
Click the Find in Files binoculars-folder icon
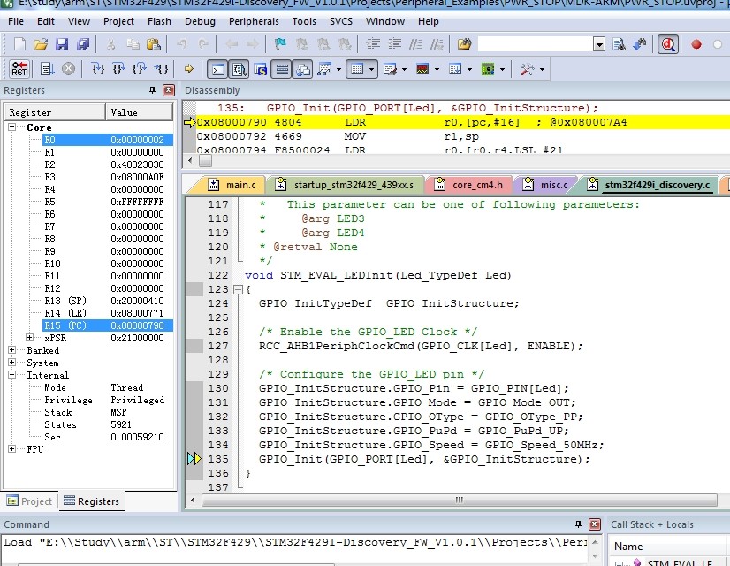click(464, 44)
